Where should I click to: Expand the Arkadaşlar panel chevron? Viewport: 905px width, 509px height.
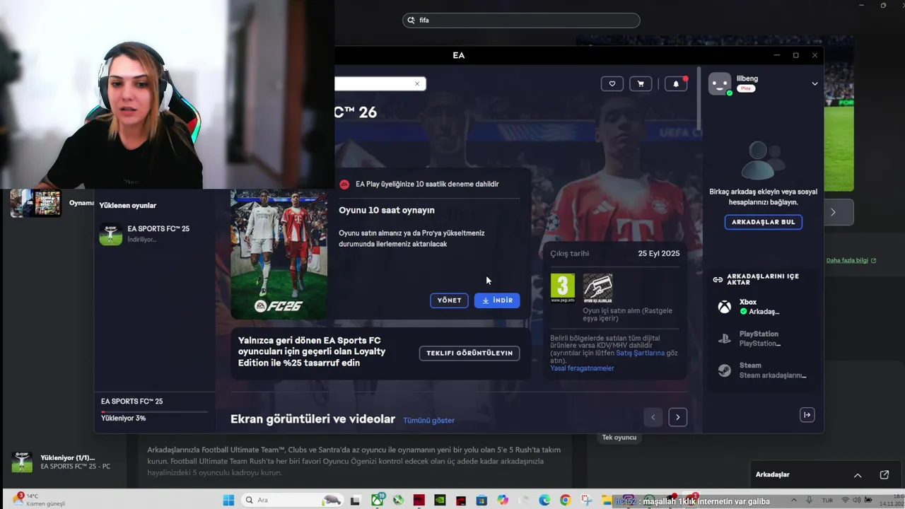(858, 475)
